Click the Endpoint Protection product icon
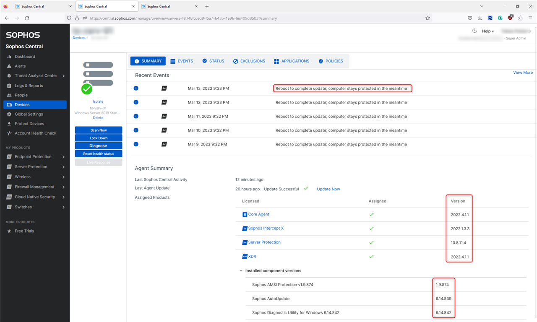537x322 pixels. [x=9, y=157]
